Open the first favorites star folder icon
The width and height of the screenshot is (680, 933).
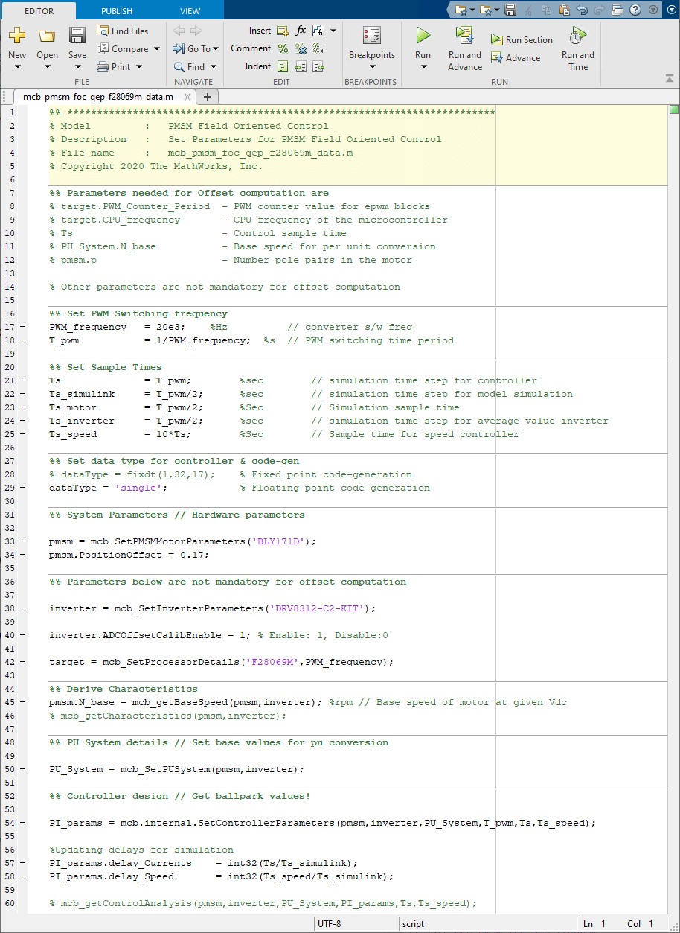point(462,10)
